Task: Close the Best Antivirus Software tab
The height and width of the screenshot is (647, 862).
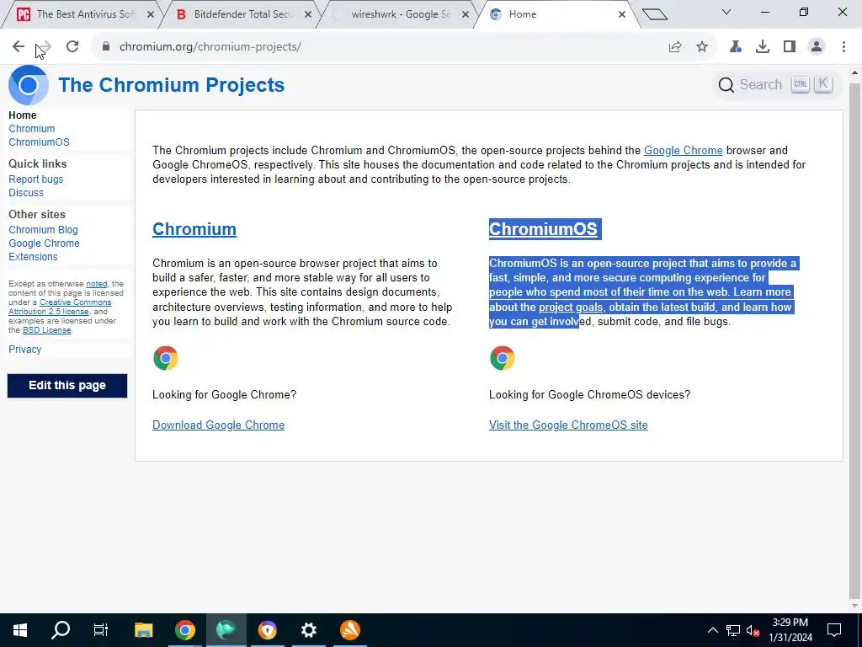Action: click(151, 14)
